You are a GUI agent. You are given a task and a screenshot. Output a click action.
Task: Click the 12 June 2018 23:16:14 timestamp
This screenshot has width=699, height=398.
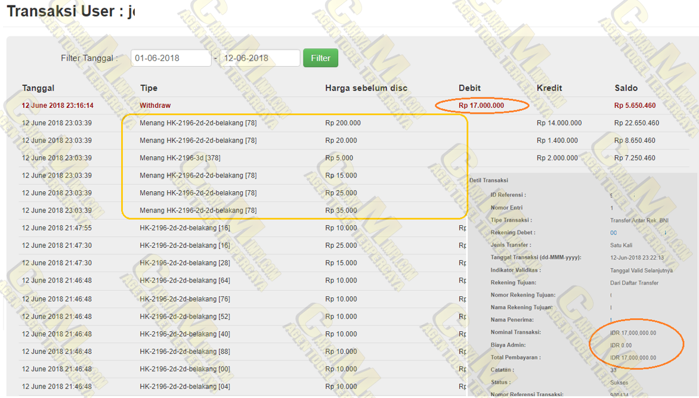58,105
